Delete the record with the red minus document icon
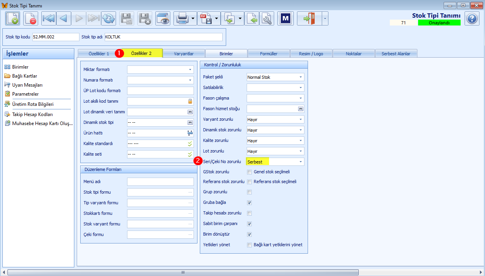Image resolution: width=485 pixels, height=276 pixels. [x=30, y=18]
